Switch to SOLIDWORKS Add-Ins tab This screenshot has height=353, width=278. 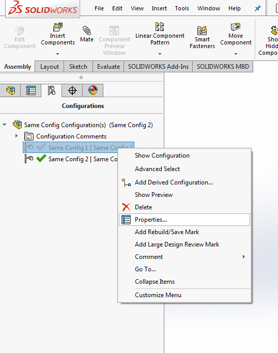158,67
